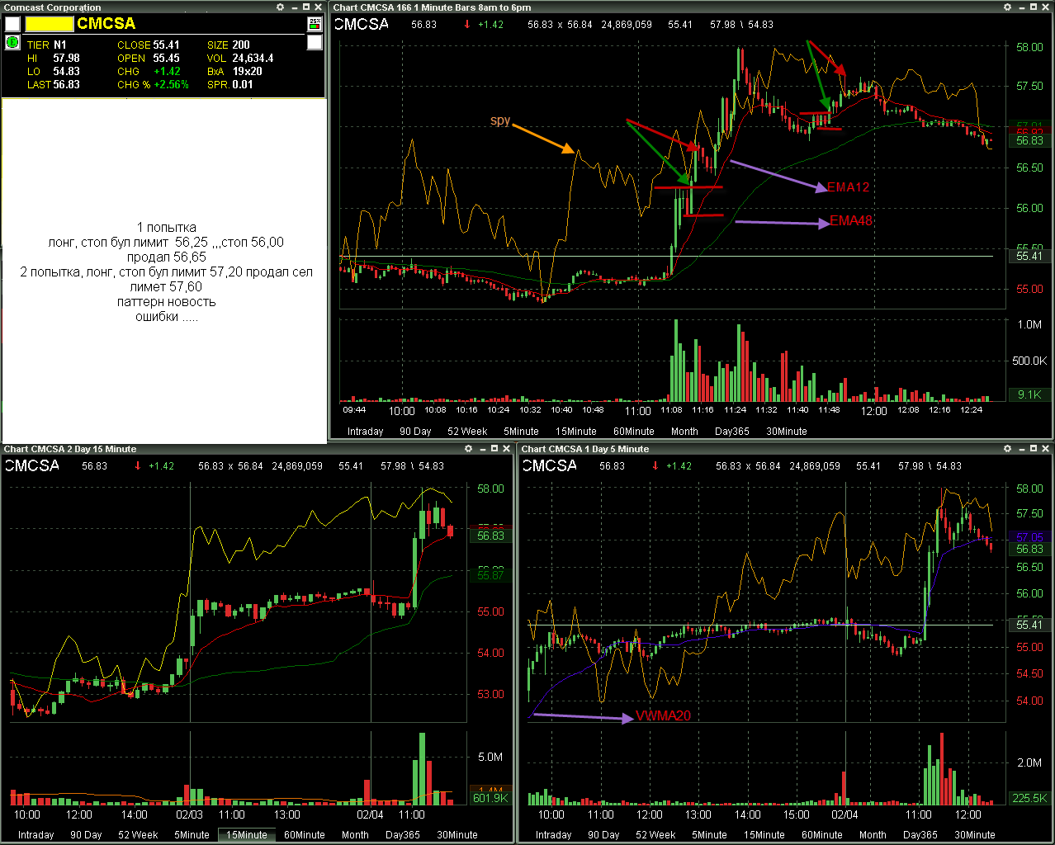
Task: Switch bottom-right chart to 30Minute
Action: [x=975, y=835]
